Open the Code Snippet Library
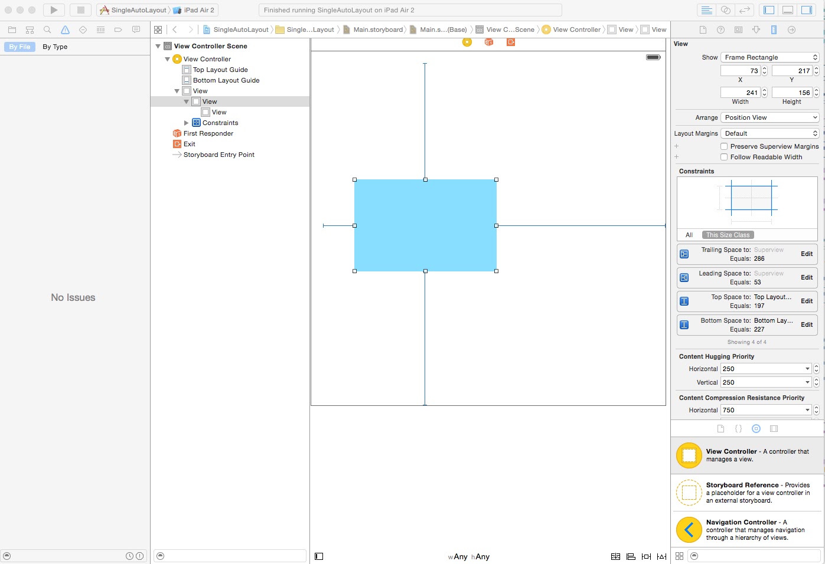The image size is (825, 564). [738, 428]
